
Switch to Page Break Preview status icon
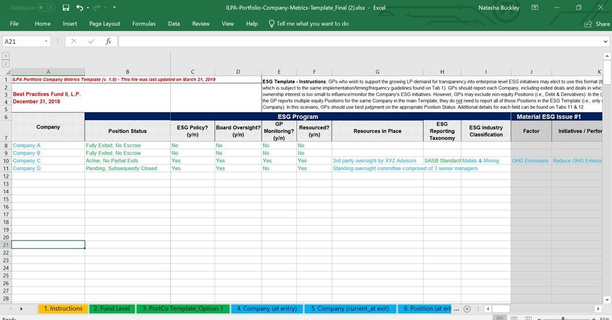[528, 318]
